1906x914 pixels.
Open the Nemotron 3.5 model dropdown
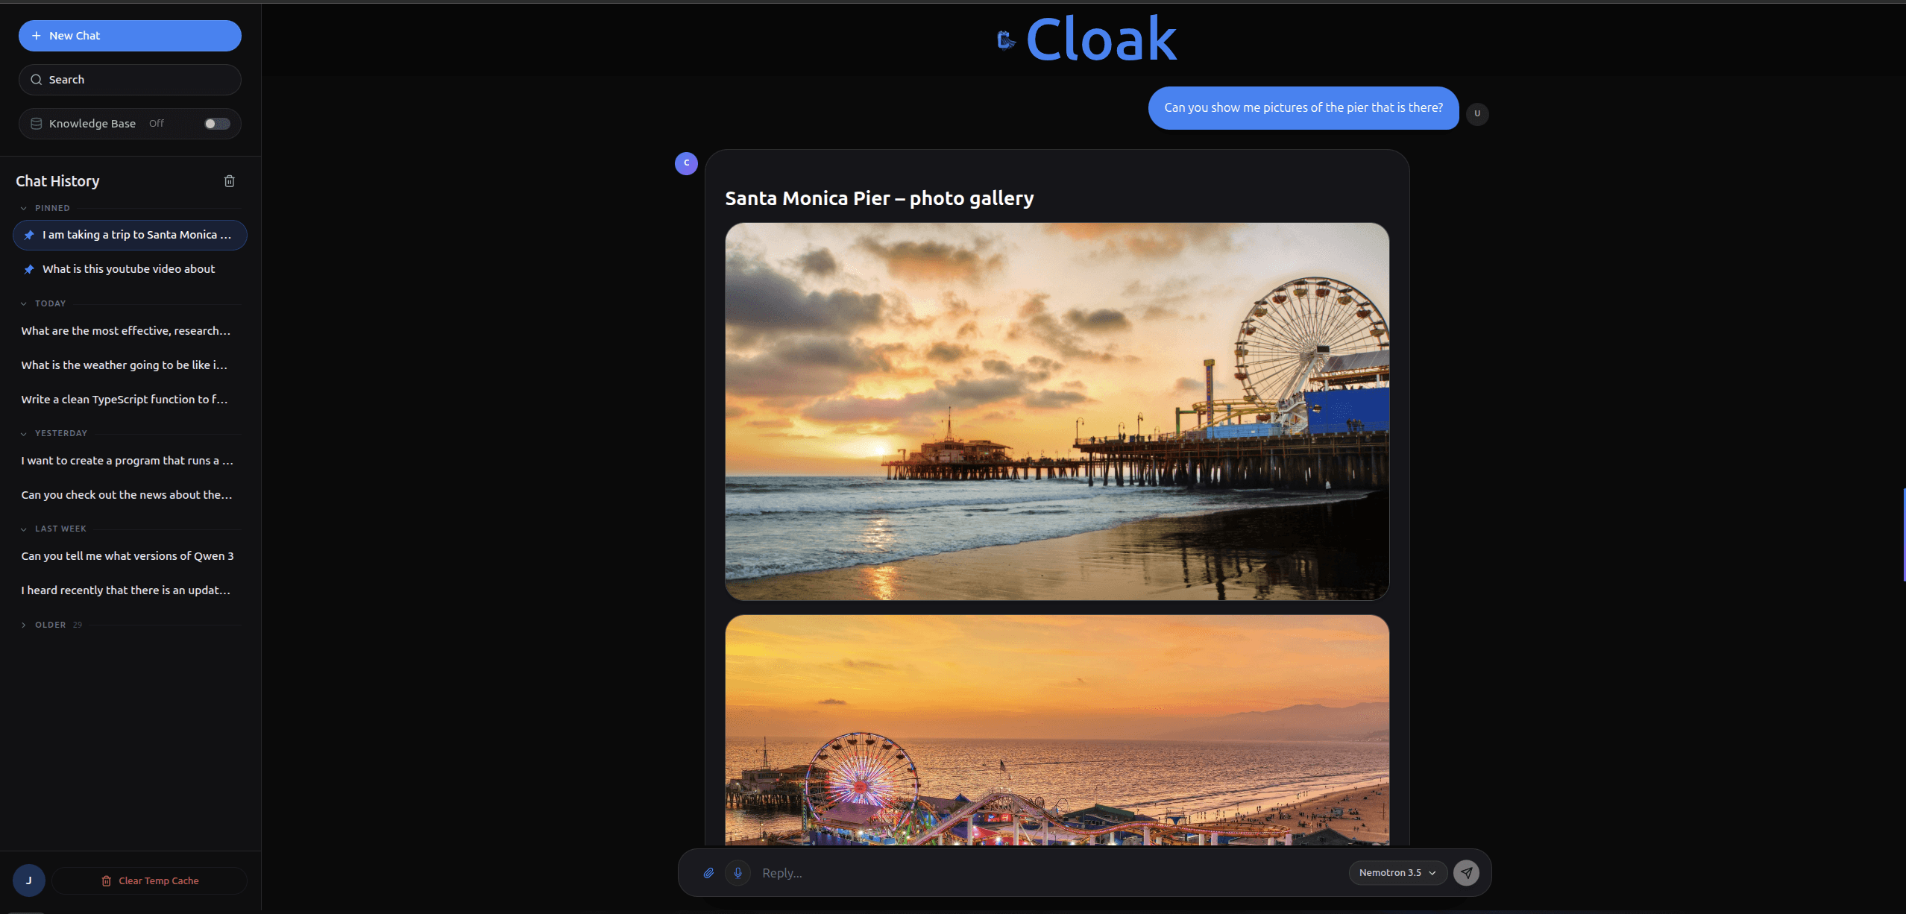tap(1397, 873)
